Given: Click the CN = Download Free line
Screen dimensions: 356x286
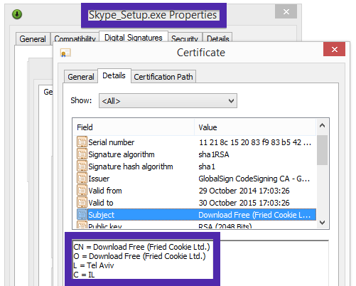Looking at the screenshot, I should click(x=141, y=247).
